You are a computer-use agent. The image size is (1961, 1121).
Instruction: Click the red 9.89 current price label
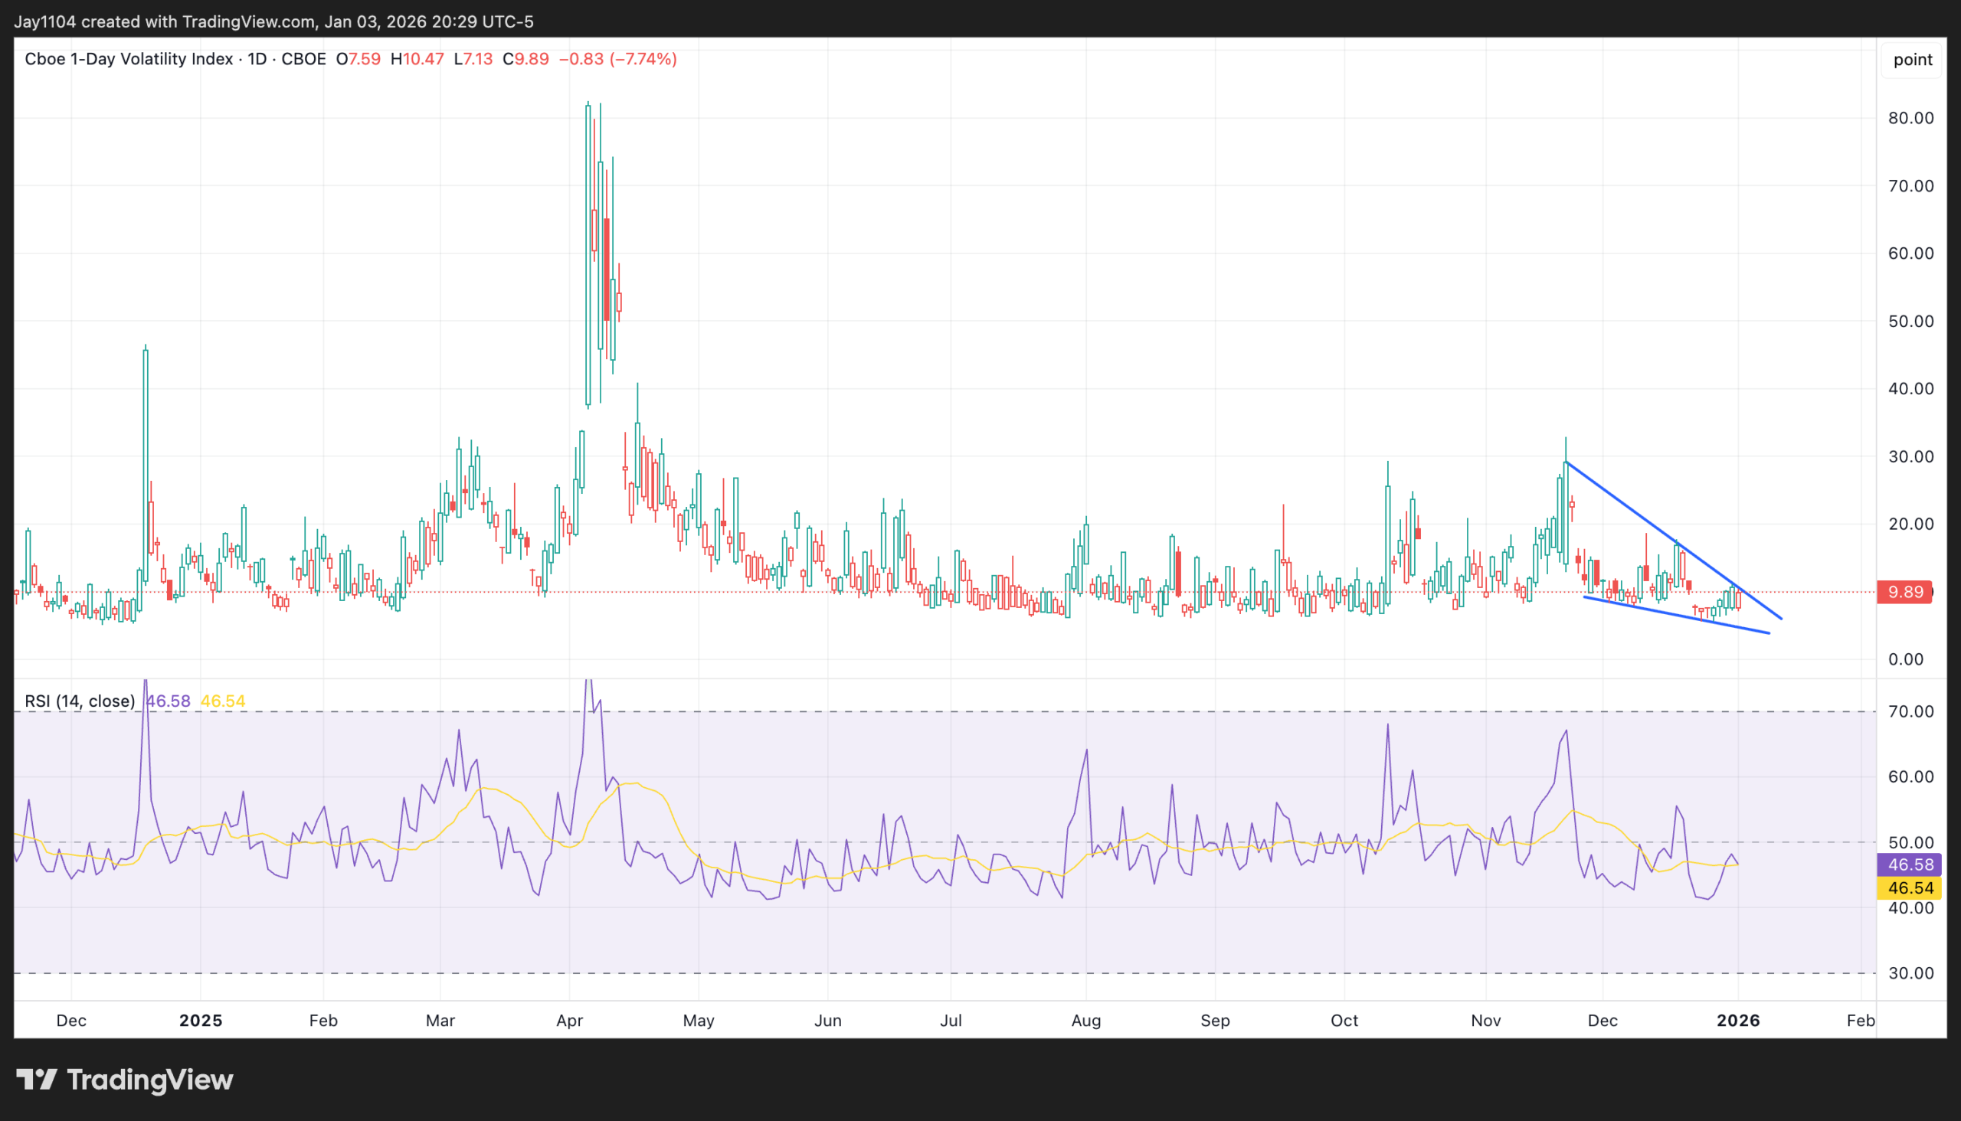1905,592
